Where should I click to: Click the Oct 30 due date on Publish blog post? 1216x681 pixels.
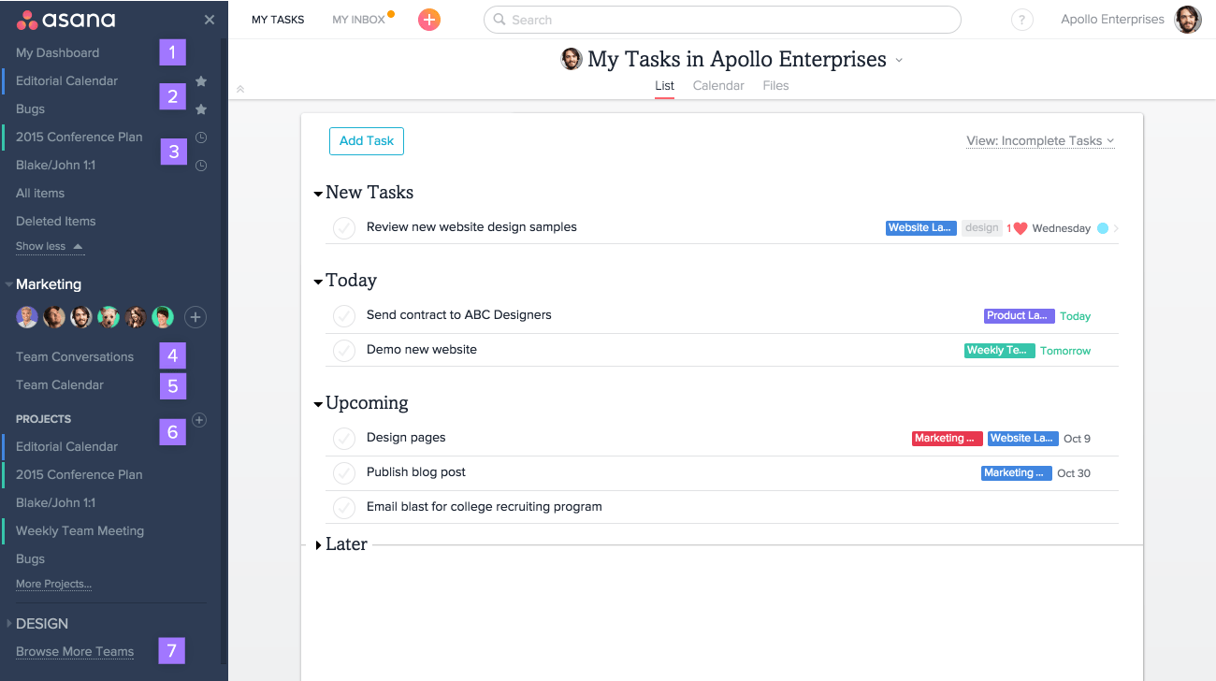click(x=1074, y=473)
